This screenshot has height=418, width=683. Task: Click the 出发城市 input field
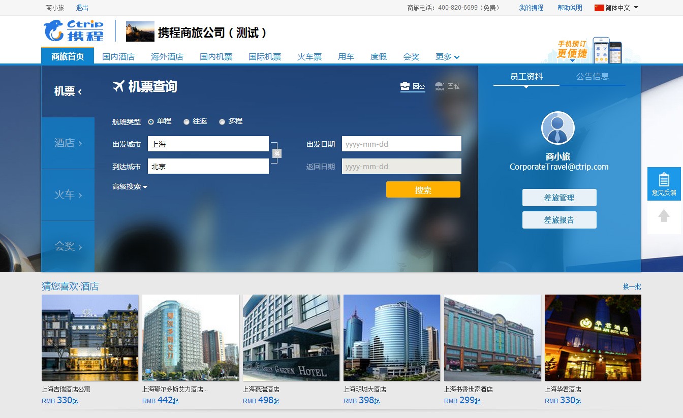click(208, 144)
